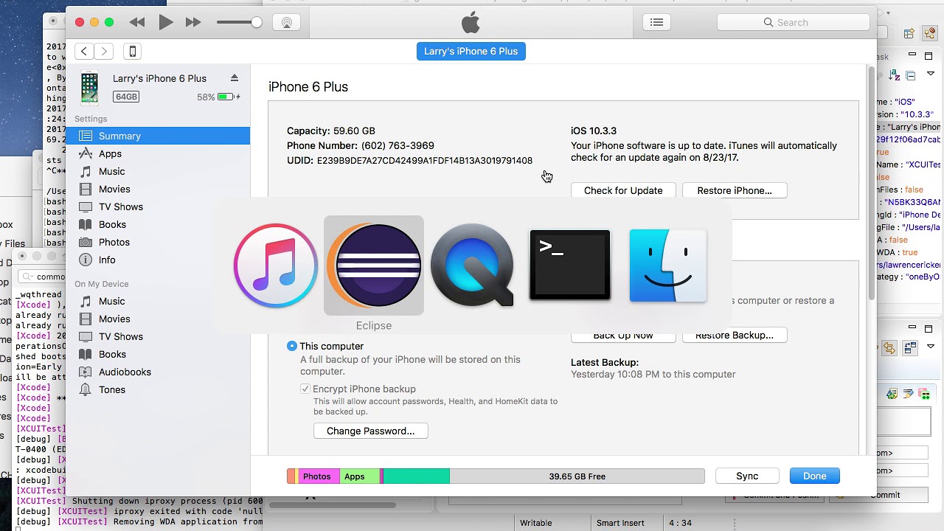Choose QuickTime Player in app switcher
The width and height of the screenshot is (944, 531).
472,265
